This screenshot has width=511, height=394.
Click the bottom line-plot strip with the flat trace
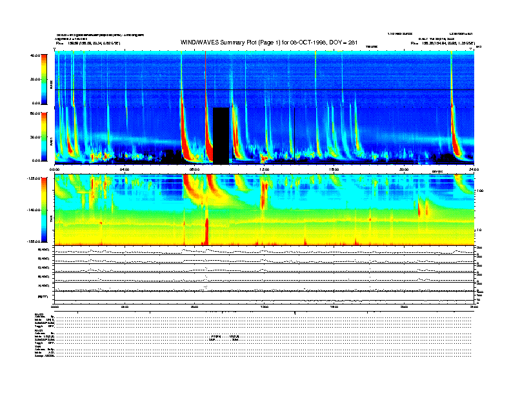click(265, 298)
